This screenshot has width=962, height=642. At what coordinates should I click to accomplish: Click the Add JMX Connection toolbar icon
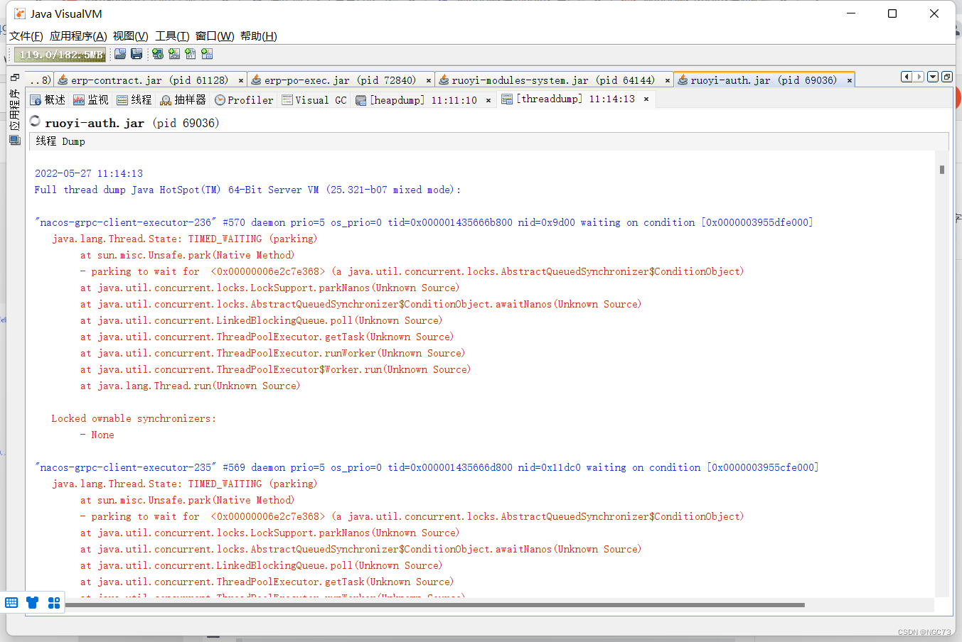[x=174, y=54]
